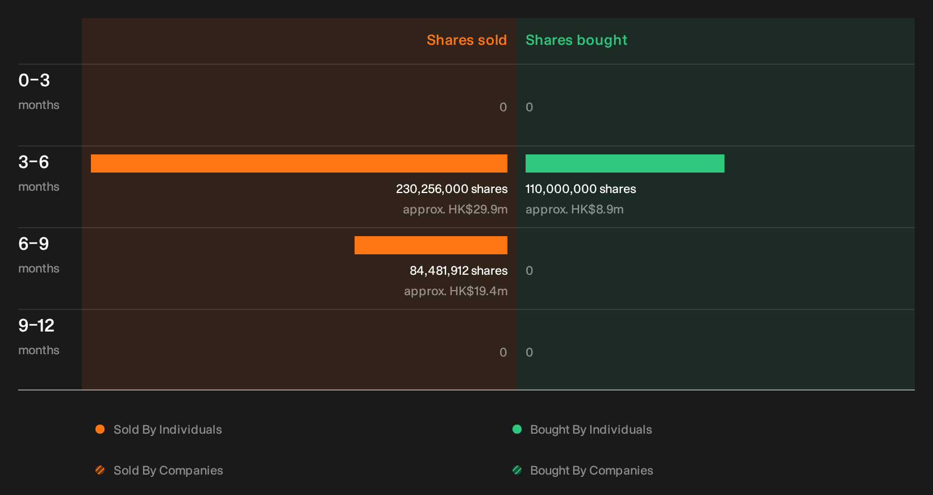Click the 110,000,000 shares value
This screenshot has height=495, width=933.
coord(581,189)
